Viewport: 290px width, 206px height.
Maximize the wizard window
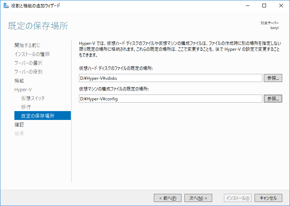click(x=264, y=6)
